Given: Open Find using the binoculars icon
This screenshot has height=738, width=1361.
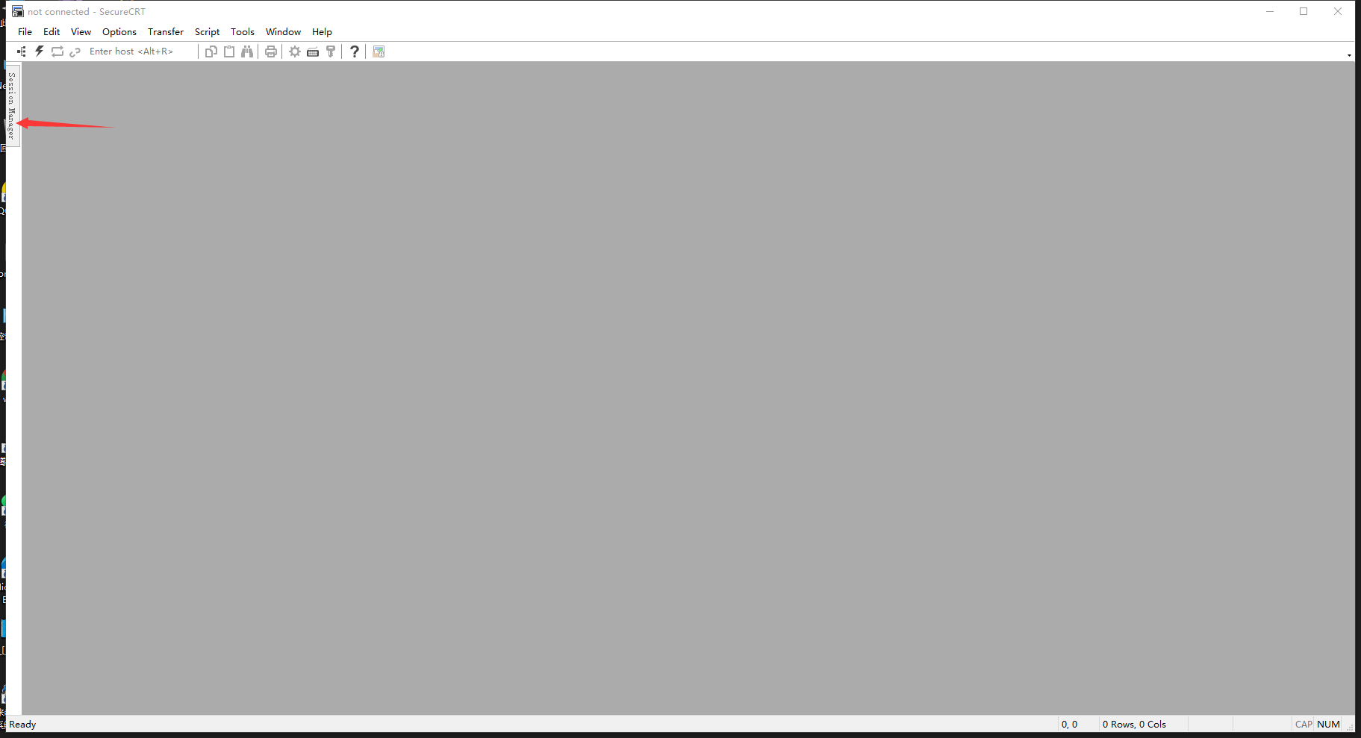Looking at the screenshot, I should [x=247, y=51].
